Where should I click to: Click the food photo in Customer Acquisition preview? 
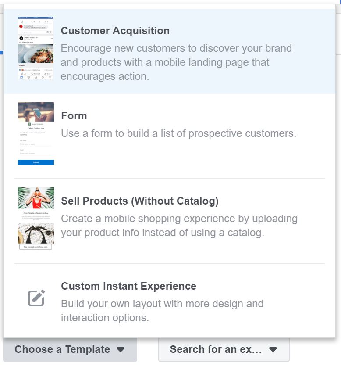coord(36,54)
